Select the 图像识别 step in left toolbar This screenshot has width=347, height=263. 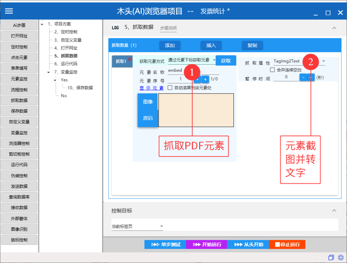[19, 229]
